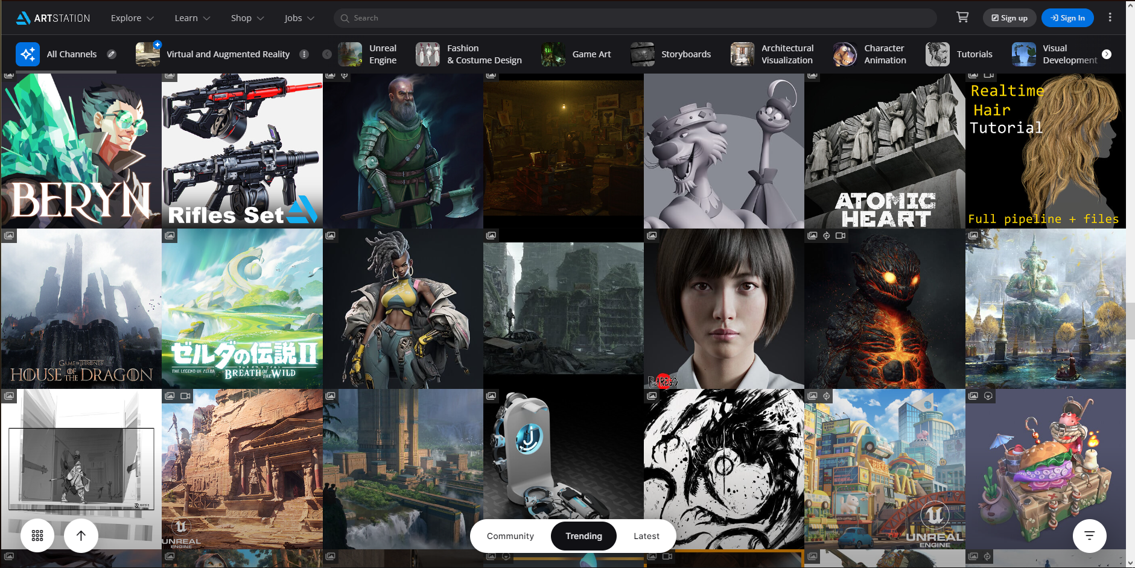Click the back-to-top arrow button
The height and width of the screenshot is (568, 1135).
81,535
